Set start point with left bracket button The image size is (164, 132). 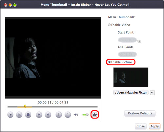click(59, 115)
